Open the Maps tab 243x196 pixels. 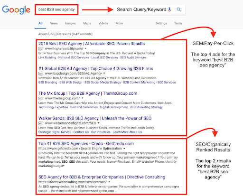pyautogui.click(x=87, y=23)
